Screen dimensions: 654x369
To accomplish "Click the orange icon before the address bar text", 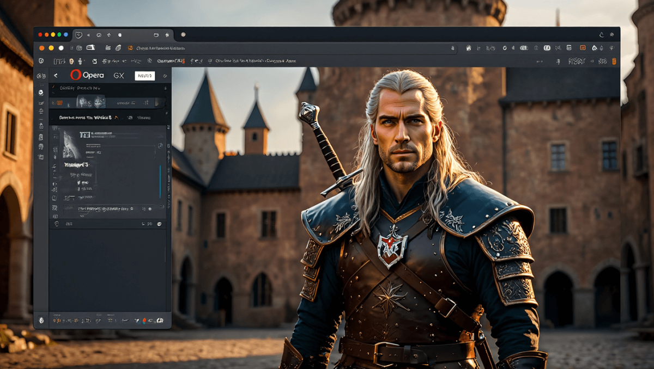I will tap(130, 48).
